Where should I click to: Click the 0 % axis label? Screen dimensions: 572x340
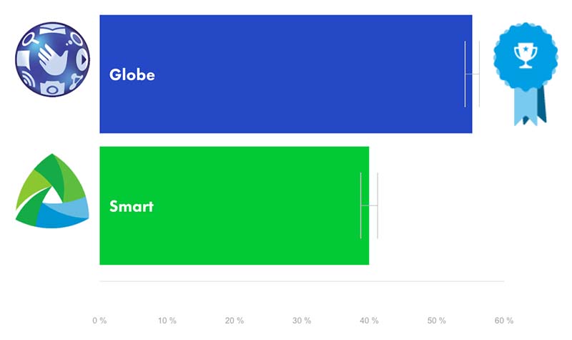99,321
